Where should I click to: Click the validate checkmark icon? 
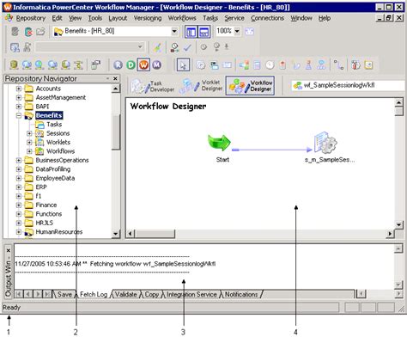(x=187, y=47)
